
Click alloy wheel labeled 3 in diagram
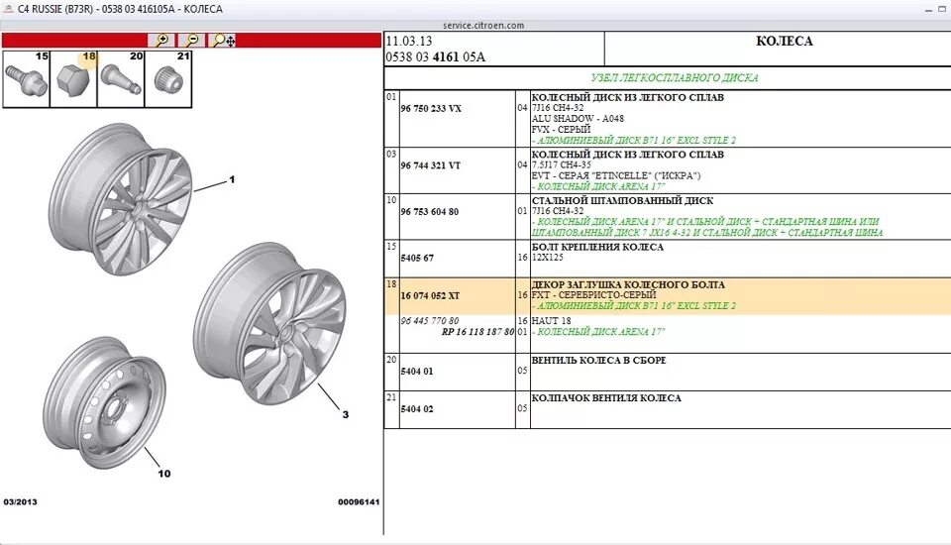[270, 323]
